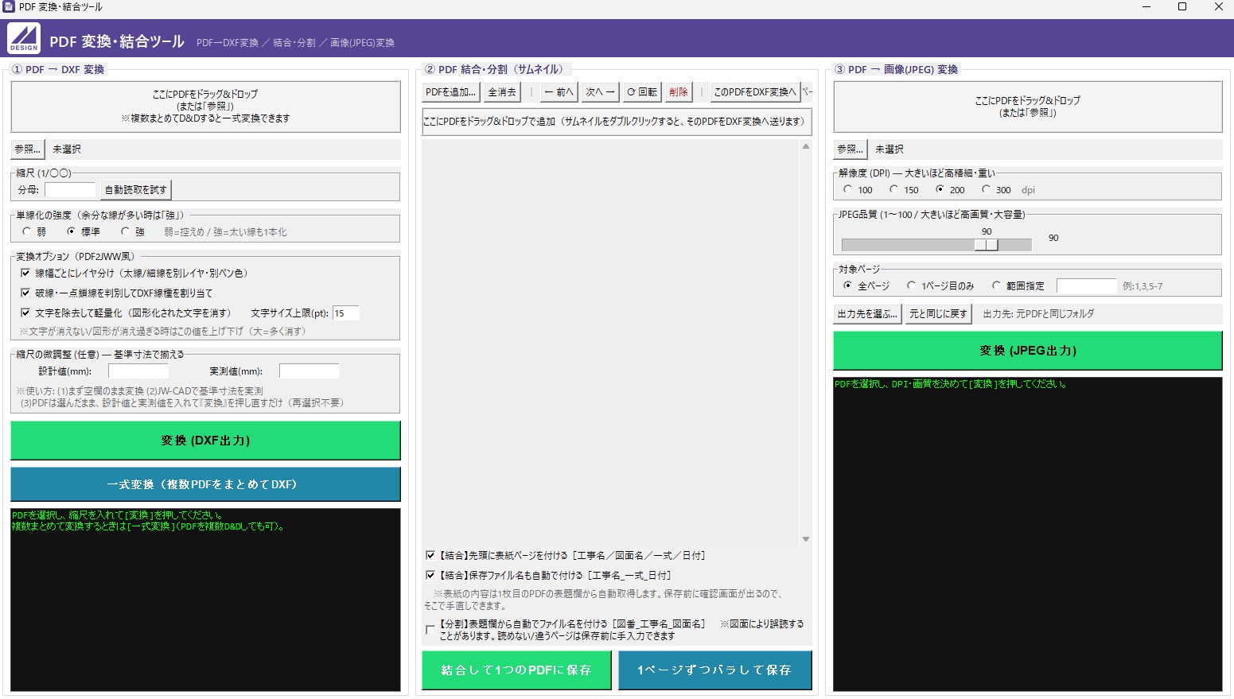This screenshot has width=1234, height=699.
Task: Click the 参照... button in JPEG conversion section
Action: (x=850, y=149)
